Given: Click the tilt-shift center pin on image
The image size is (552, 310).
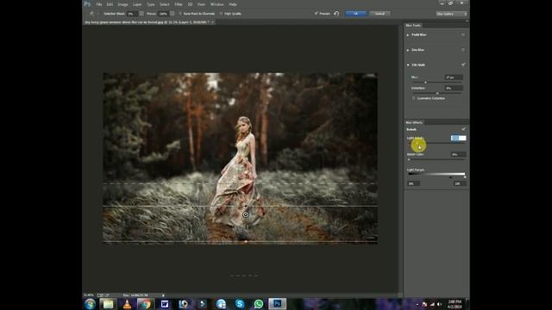Looking at the screenshot, I should [x=245, y=214].
